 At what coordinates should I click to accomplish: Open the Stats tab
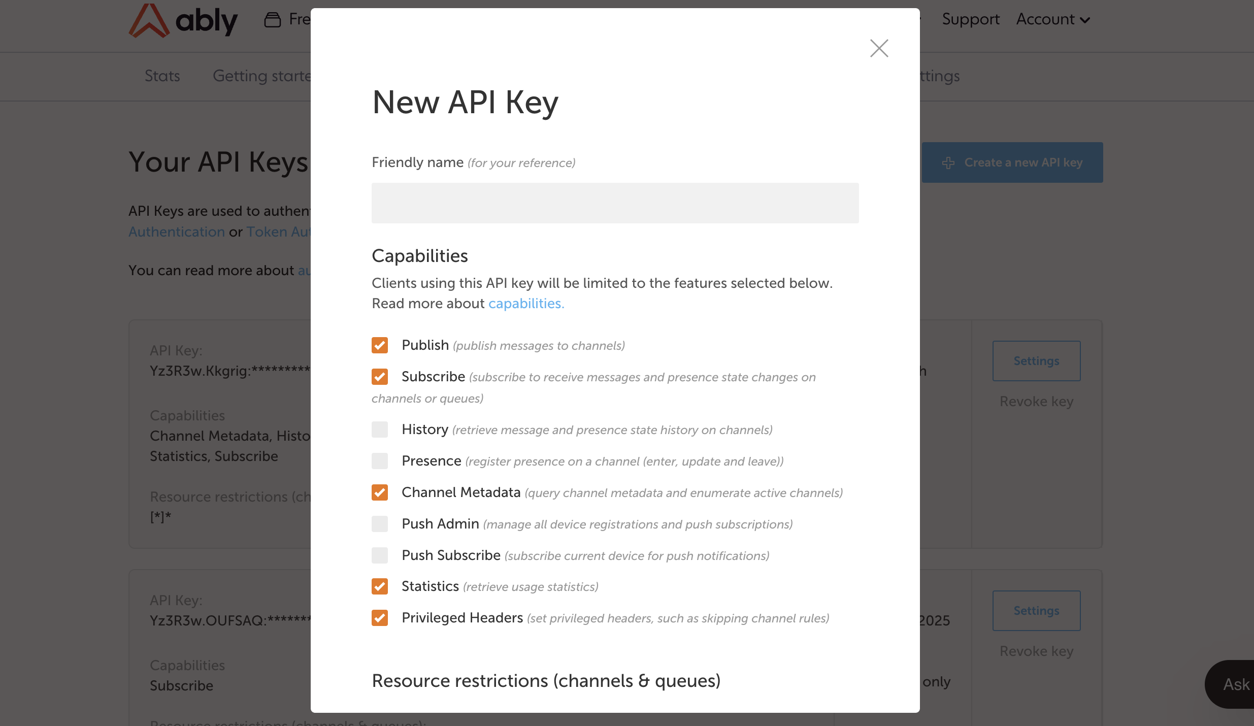[x=162, y=76]
